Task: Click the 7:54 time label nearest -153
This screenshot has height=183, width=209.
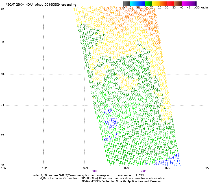Action: (144, 171)
